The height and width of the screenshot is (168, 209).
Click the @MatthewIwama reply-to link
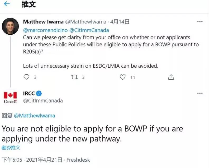(x=34, y=116)
